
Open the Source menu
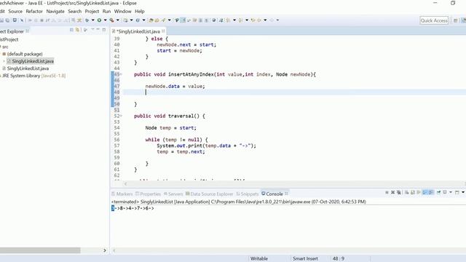(15, 12)
